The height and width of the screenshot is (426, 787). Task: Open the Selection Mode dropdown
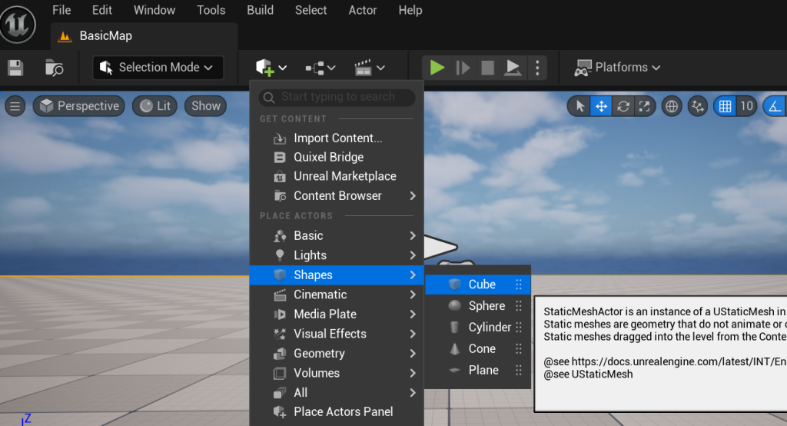tap(158, 68)
